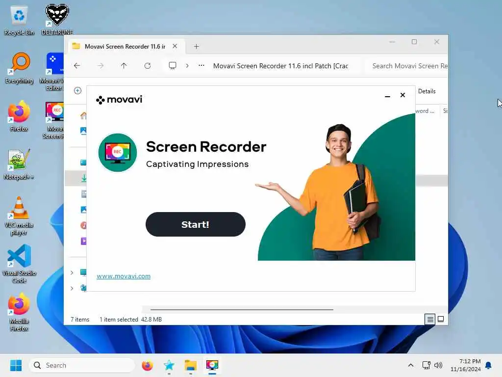Open network settings from system tray
The height and width of the screenshot is (377, 502).
[x=427, y=365]
